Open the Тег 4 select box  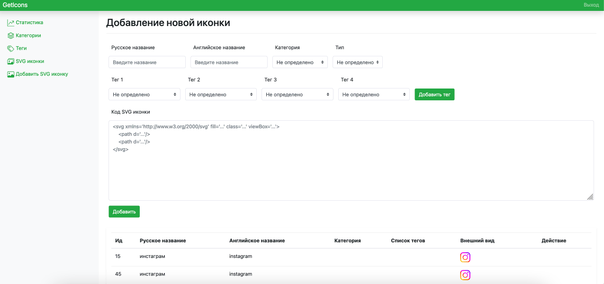(x=374, y=94)
